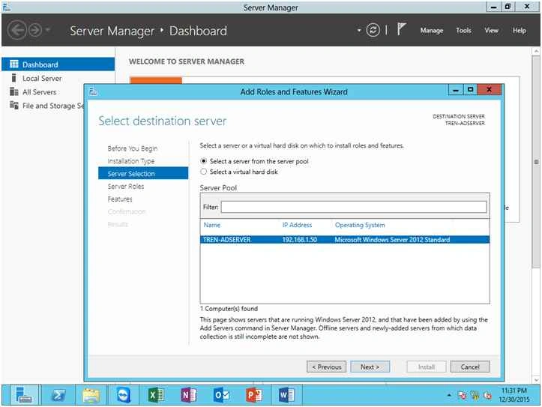542x407 pixels.
Task: Click the Server Manager vertical scrollbar
Action: [536, 163]
